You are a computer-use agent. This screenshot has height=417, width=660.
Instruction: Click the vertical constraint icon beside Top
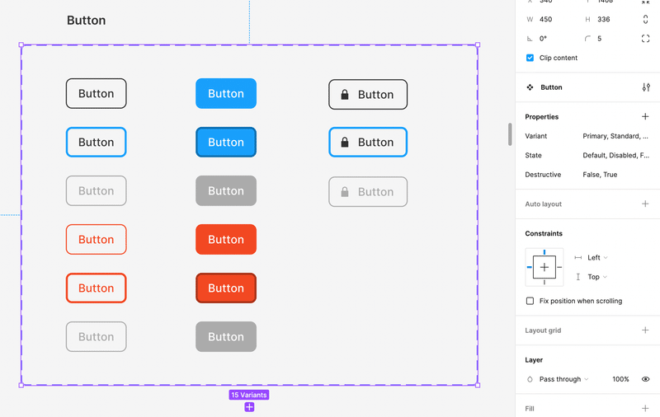point(578,277)
